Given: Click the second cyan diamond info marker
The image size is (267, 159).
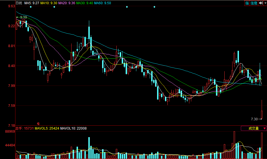Looking at the screenshot, I should (54, 7).
